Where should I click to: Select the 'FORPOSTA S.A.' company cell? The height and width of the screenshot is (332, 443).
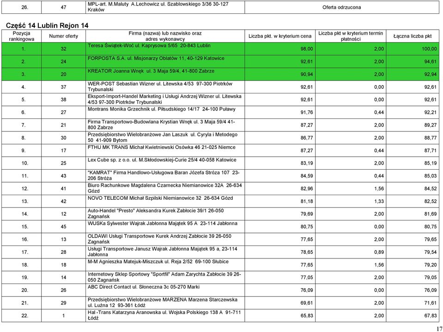[x=165, y=61]
